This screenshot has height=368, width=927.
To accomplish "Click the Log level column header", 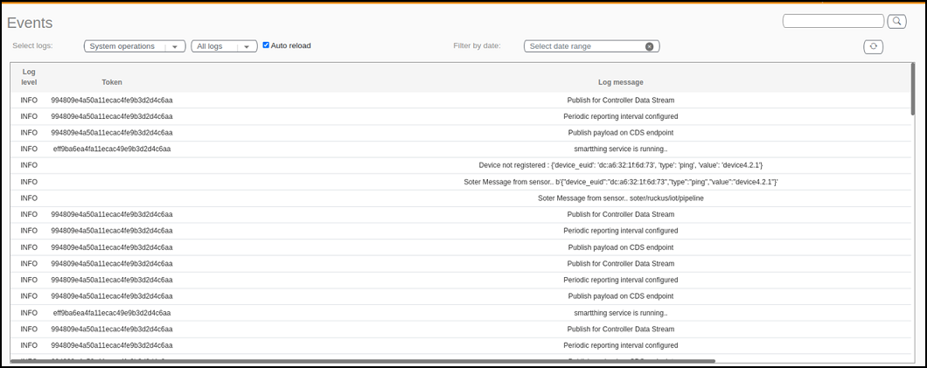I will click(x=29, y=77).
